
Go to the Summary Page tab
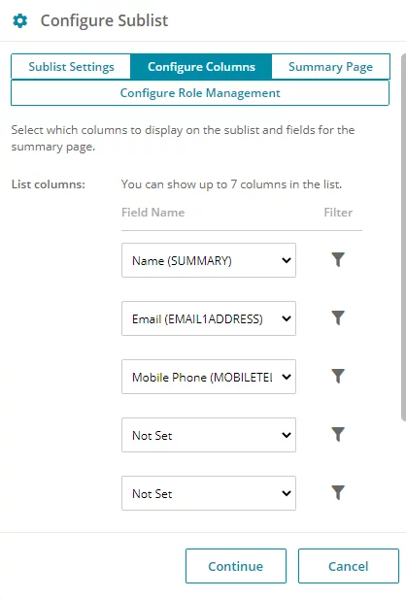tap(330, 67)
